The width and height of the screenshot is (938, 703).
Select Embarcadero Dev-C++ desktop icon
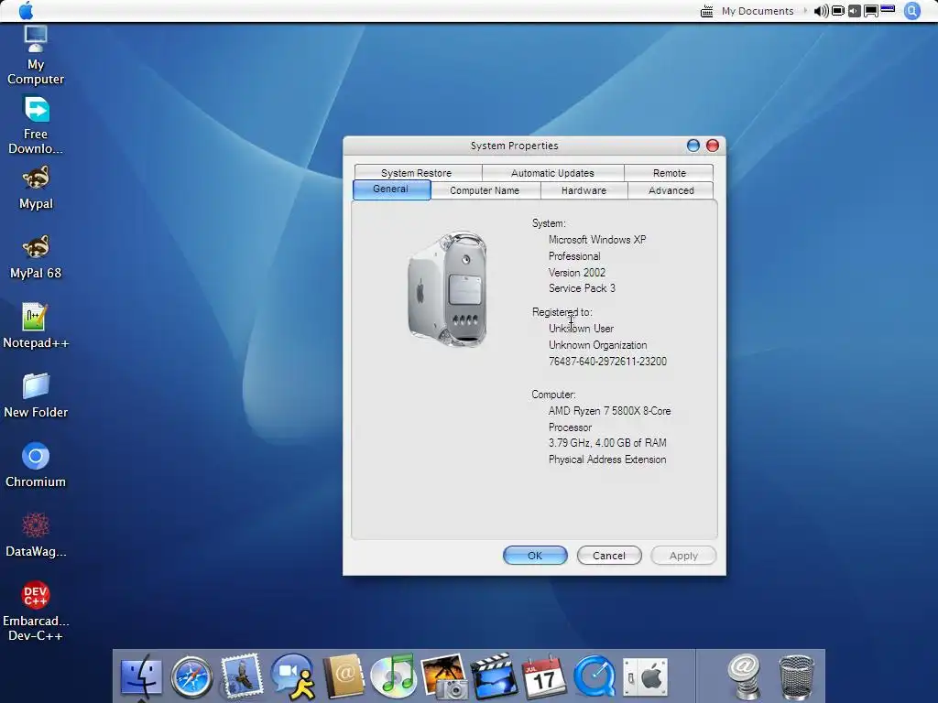point(36,611)
